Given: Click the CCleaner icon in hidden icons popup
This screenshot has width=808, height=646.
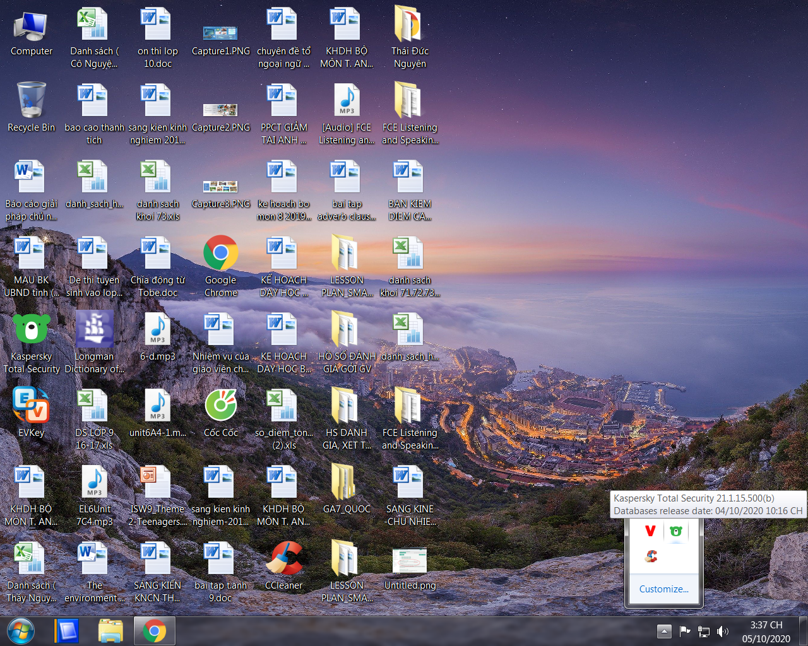Looking at the screenshot, I should click(651, 556).
